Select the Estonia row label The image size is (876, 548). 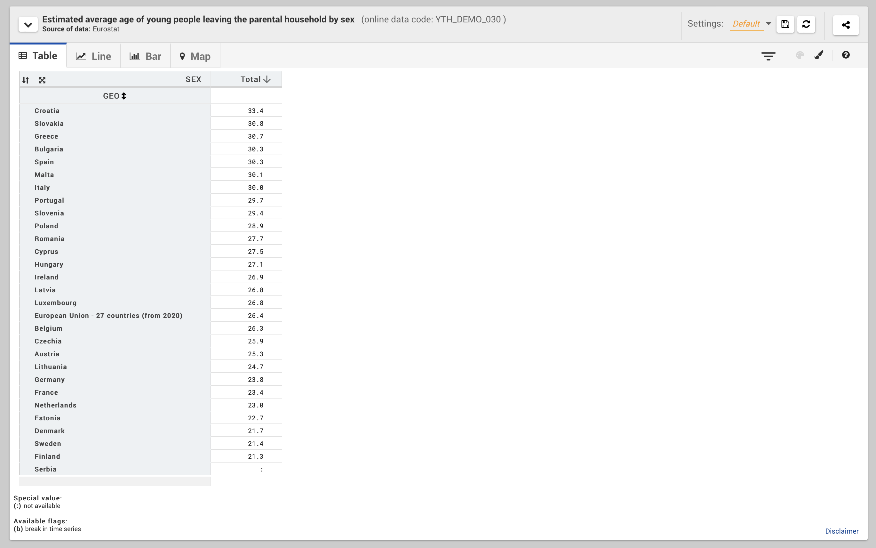click(x=47, y=418)
